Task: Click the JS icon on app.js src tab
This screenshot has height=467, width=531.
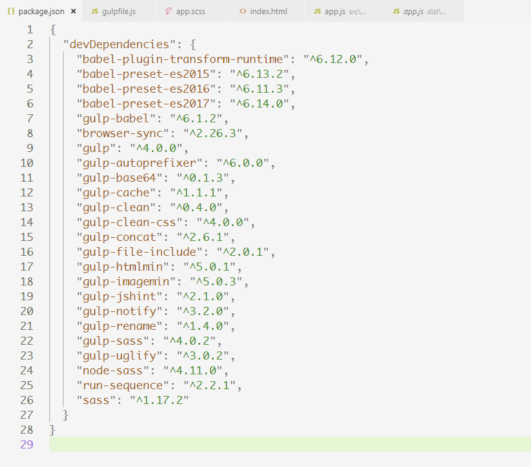Action: pyautogui.click(x=317, y=11)
